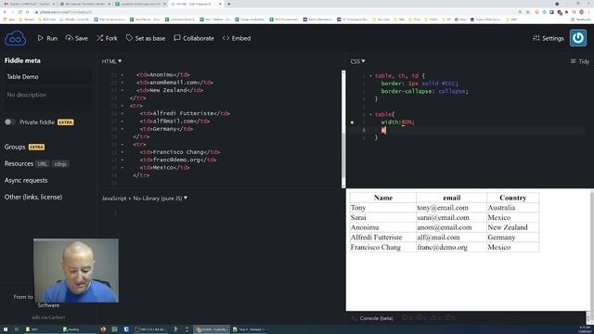The image size is (594, 334).
Task: Open the Collaborate option
Action: pos(194,38)
